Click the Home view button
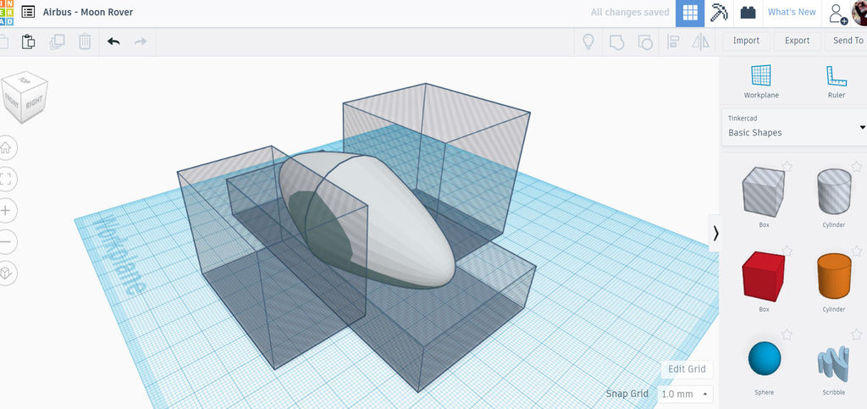867x409 pixels. tap(6, 147)
